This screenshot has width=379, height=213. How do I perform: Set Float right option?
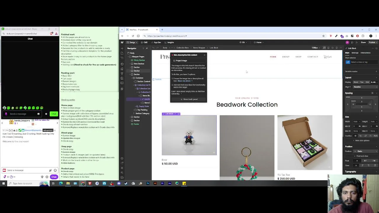(x=374, y=161)
